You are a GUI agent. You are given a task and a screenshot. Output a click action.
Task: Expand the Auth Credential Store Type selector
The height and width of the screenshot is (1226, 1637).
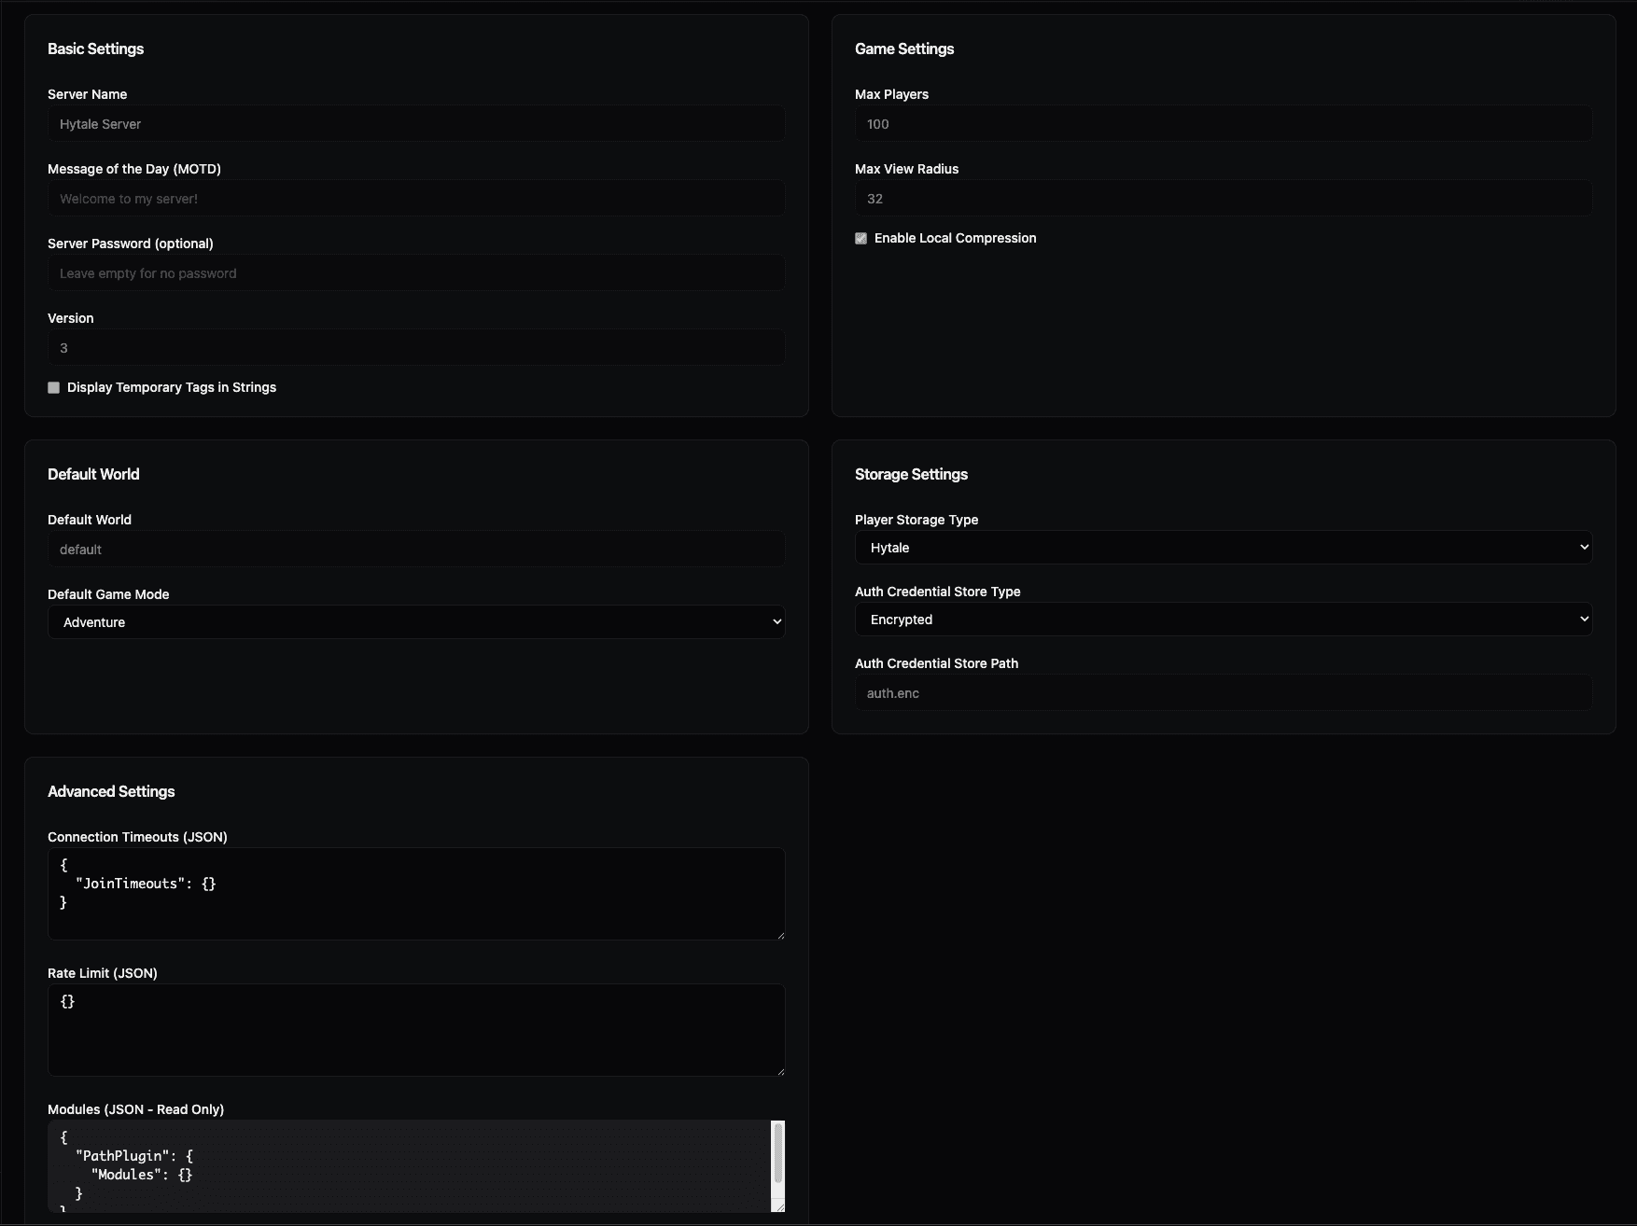(1223, 619)
